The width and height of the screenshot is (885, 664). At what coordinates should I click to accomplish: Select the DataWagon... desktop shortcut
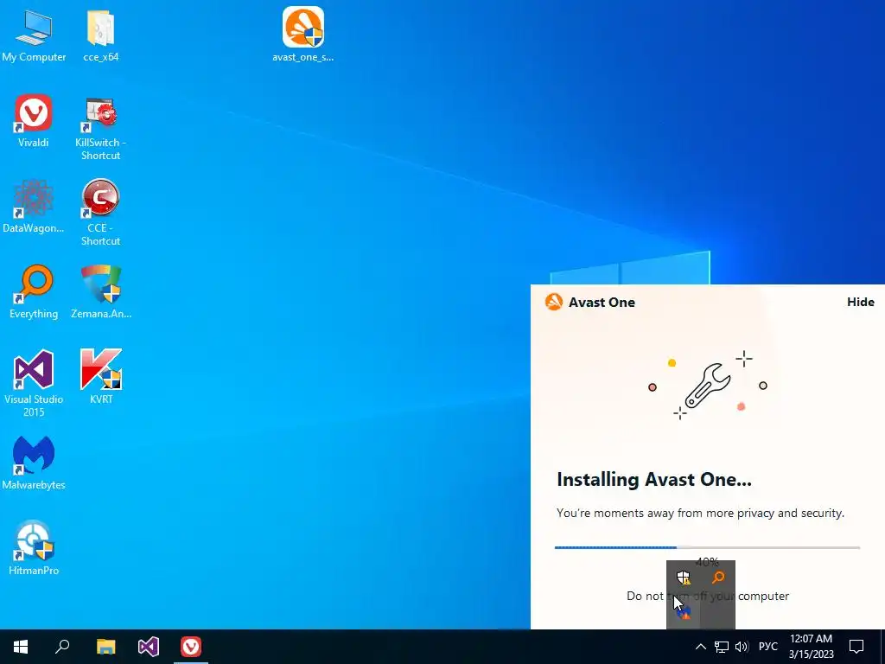(34, 206)
